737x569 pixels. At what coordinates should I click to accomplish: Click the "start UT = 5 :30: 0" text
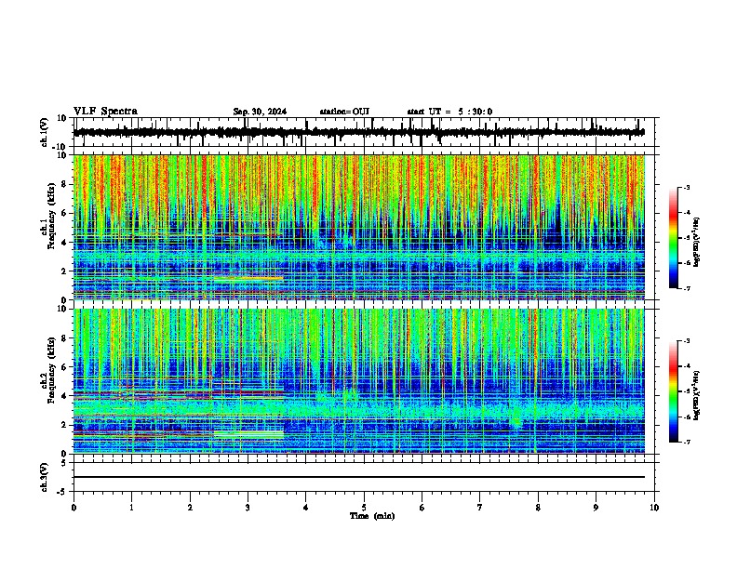tap(449, 112)
